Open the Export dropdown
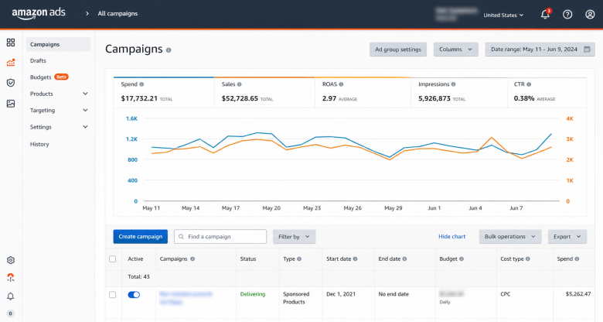Screen dimensions: 603x322 tap(567, 237)
